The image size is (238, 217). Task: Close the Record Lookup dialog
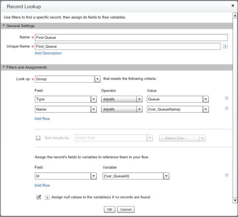[x=233, y=6]
